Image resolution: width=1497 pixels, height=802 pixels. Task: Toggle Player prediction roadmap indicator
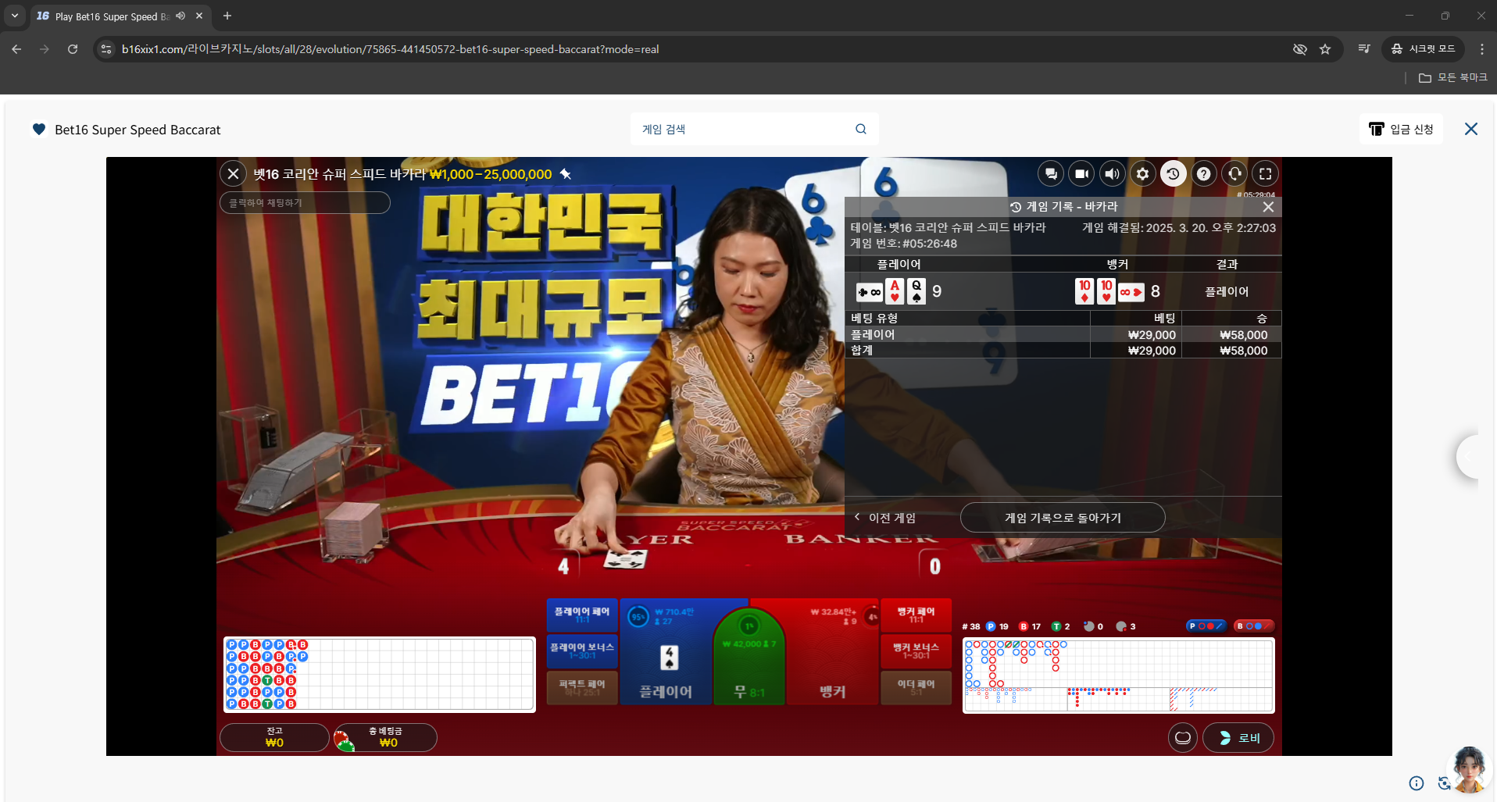pos(1206,626)
